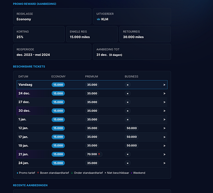213x193 pixels.
Task: Expand the 27 dec. row chevron
Action: click(164, 102)
